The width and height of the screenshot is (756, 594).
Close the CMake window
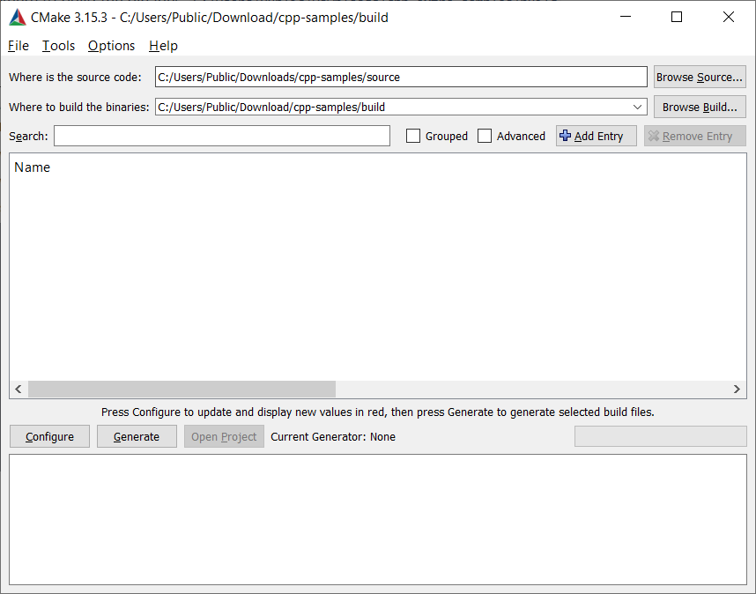pos(729,17)
